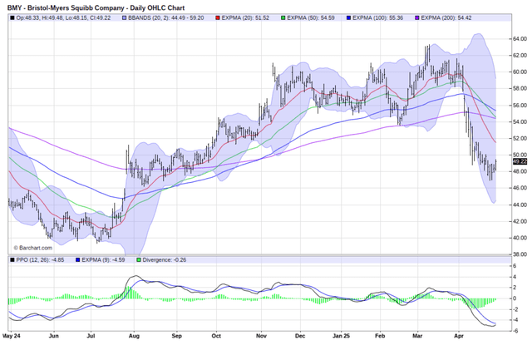Click the current price marker 49.22
Image resolution: width=532 pixels, height=355 pixels.
click(x=520, y=161)
